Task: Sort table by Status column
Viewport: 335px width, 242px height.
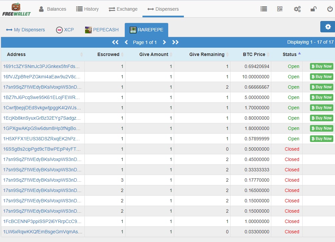Action: [x=287, y=54]
